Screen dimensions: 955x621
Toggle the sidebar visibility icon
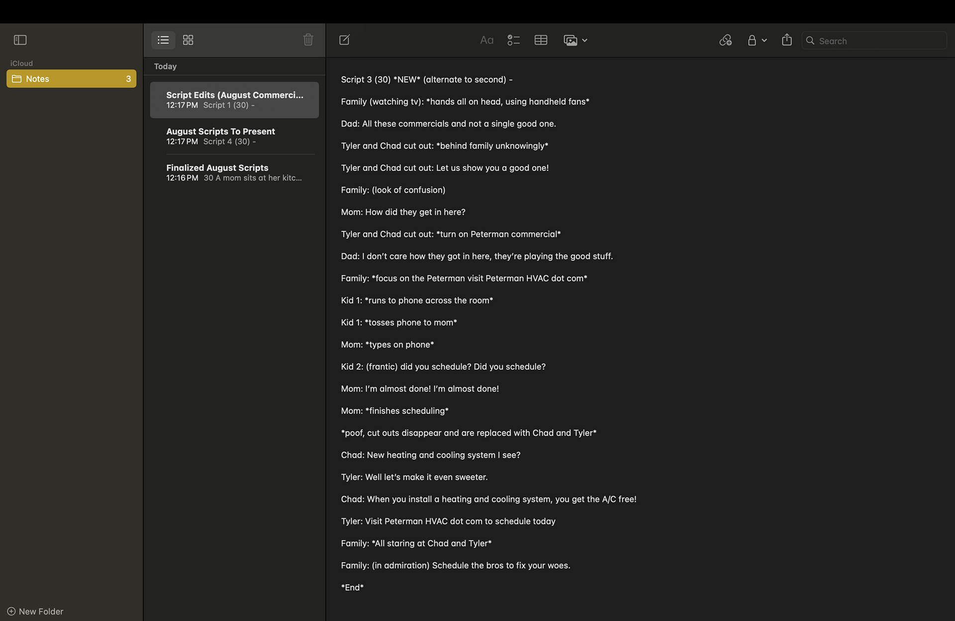tap(20, 40)
